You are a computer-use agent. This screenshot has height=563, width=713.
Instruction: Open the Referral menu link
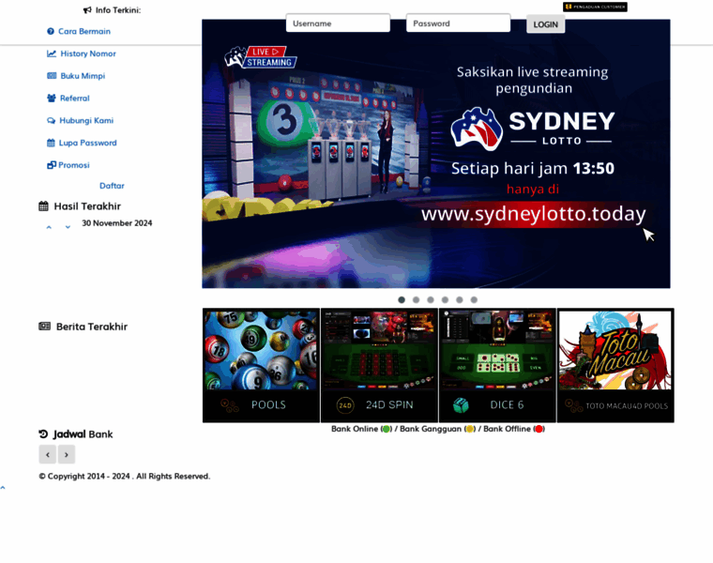(74, 99)
